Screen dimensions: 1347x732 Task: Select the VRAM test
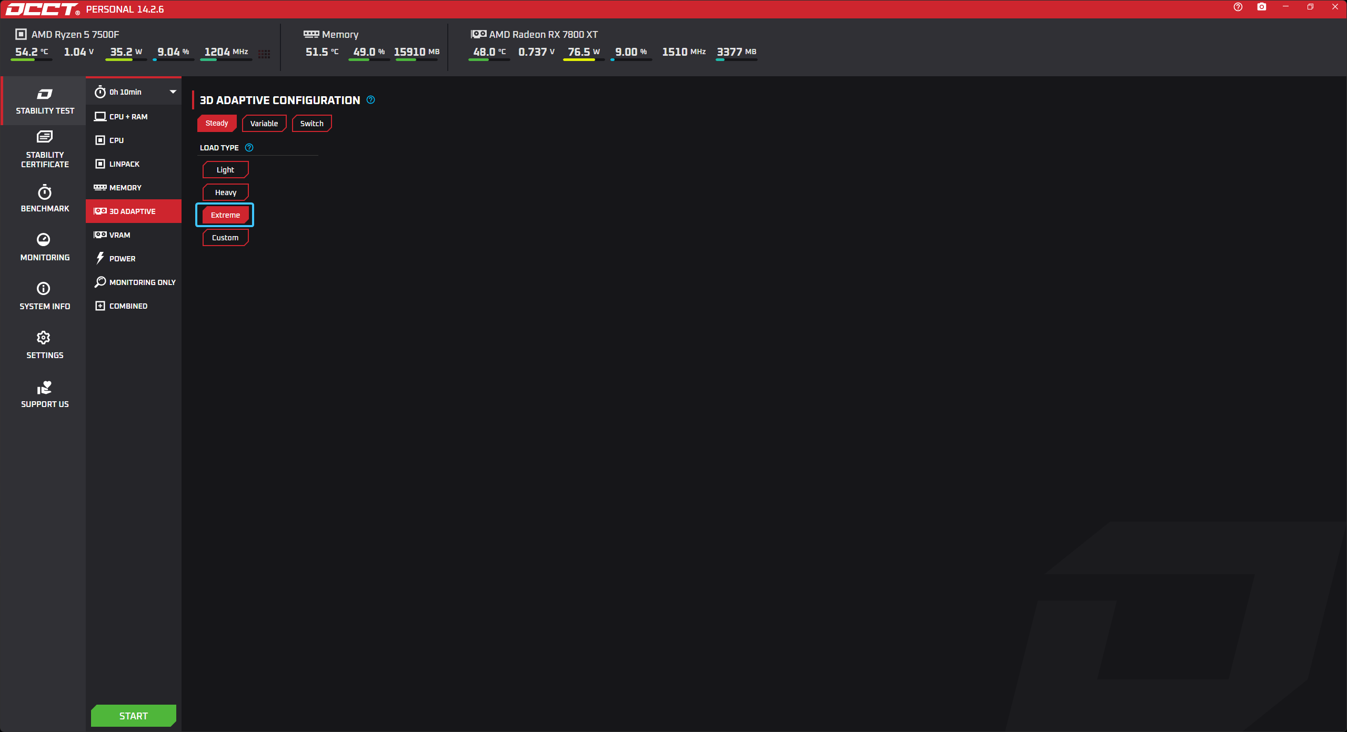[x=119, y=235]
